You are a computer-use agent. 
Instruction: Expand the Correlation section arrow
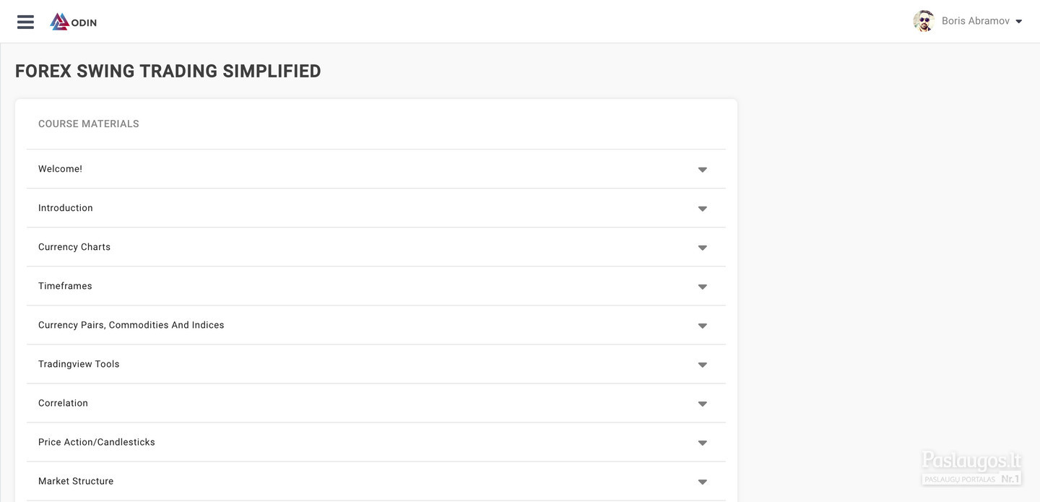[702, 404]
